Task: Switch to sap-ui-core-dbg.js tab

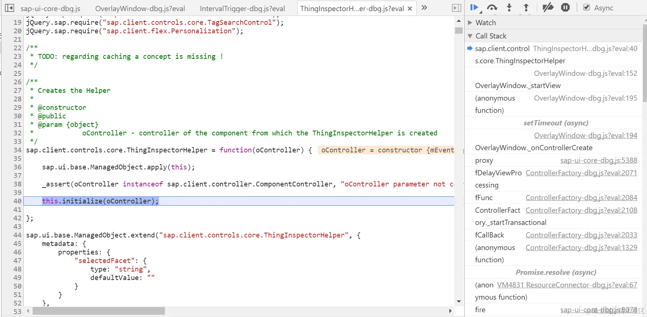Action: (x=50, y=8)
